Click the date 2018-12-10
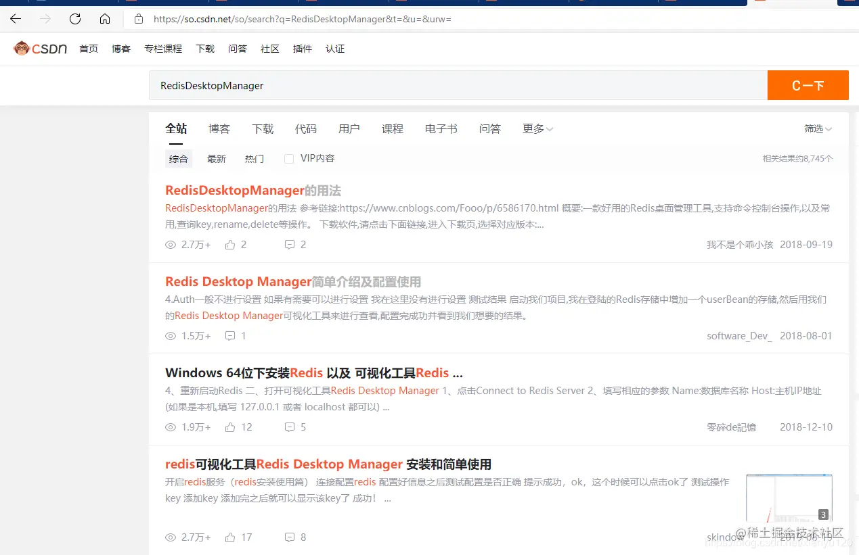The height and width of the screenshot is (555, 859). (806, 427)
